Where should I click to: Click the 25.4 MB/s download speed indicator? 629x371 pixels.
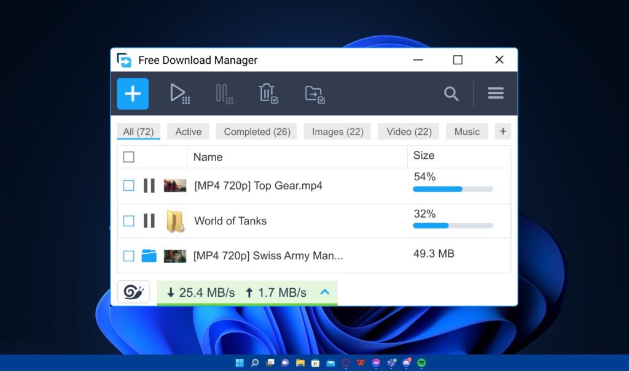tap(201, 293)
